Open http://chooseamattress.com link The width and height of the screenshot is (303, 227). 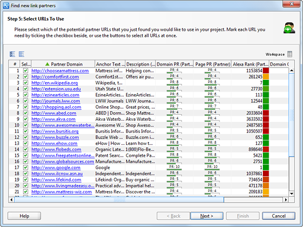point(60,70)
